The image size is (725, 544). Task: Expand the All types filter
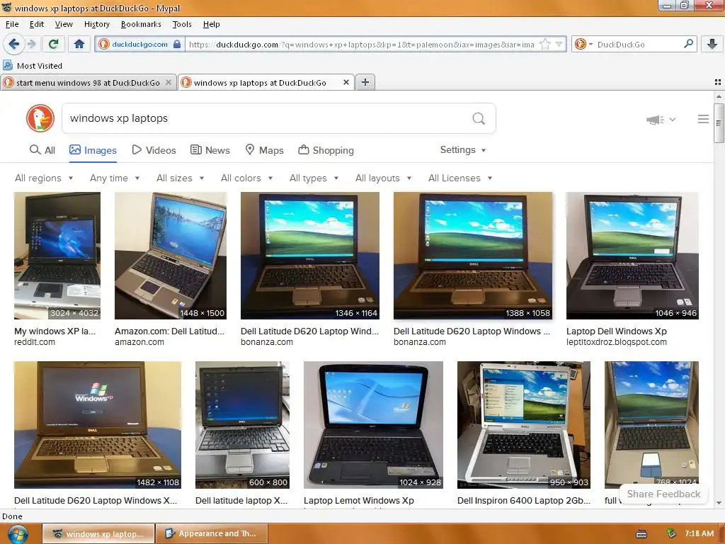(314, 178)
